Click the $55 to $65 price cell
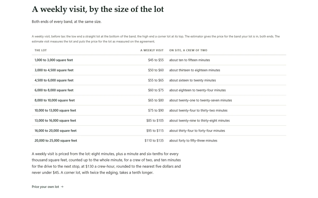 click(x=156, y=80)
